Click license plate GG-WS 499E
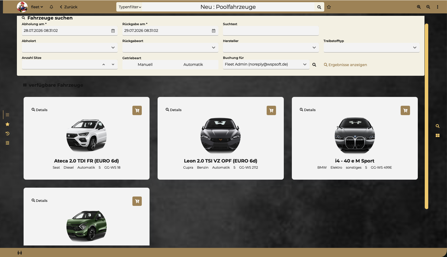Screen dimensions: 447x257 point(381,168)
